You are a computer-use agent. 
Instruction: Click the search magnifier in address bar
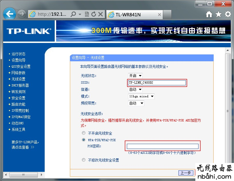[x=73, y=14]
